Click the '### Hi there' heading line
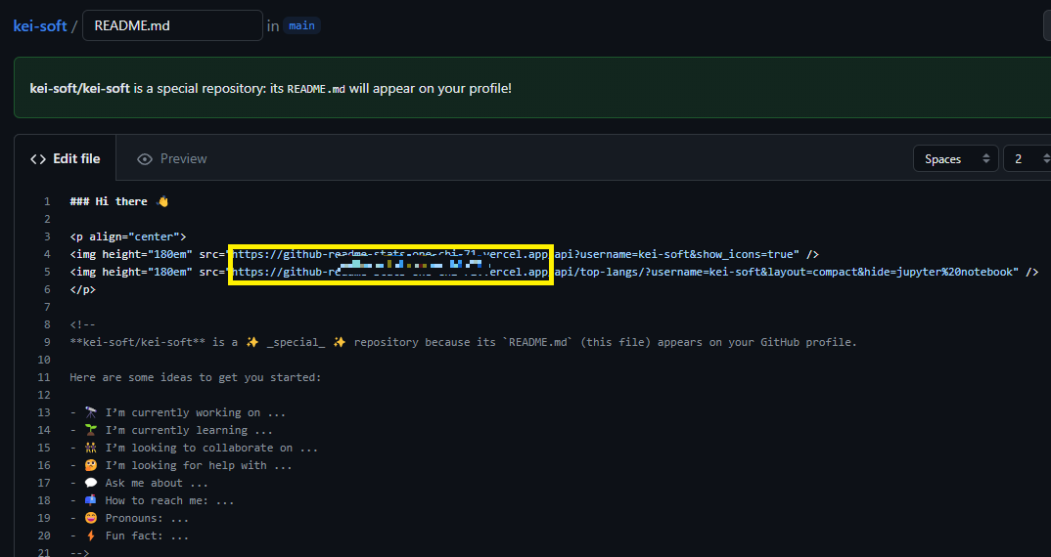Screen dimensions: 1051x557 (118, 201)
